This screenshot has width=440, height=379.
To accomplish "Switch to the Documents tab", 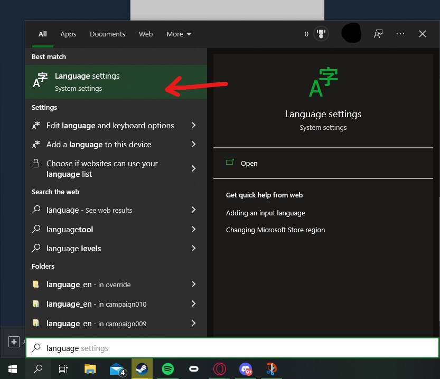I will pyautogui.click(x=107, y=34).
